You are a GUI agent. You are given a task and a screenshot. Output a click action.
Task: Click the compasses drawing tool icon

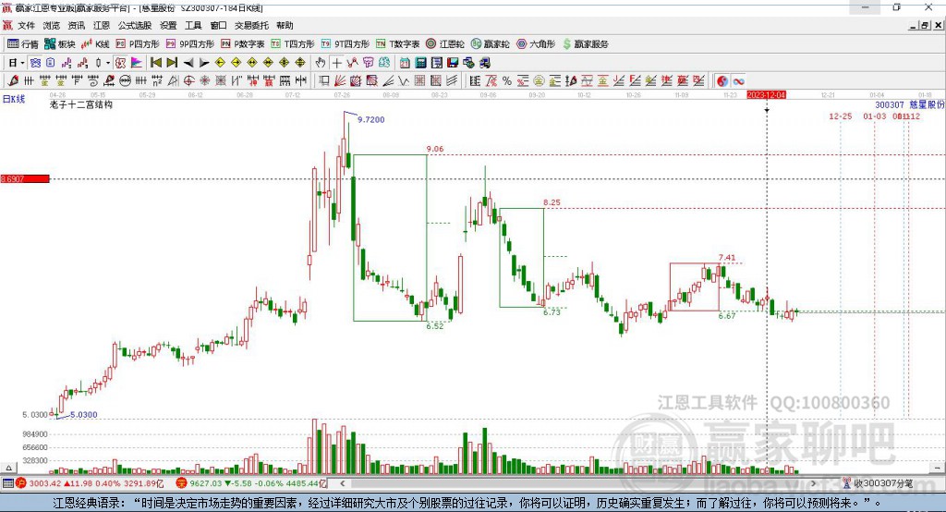[173, 81]
